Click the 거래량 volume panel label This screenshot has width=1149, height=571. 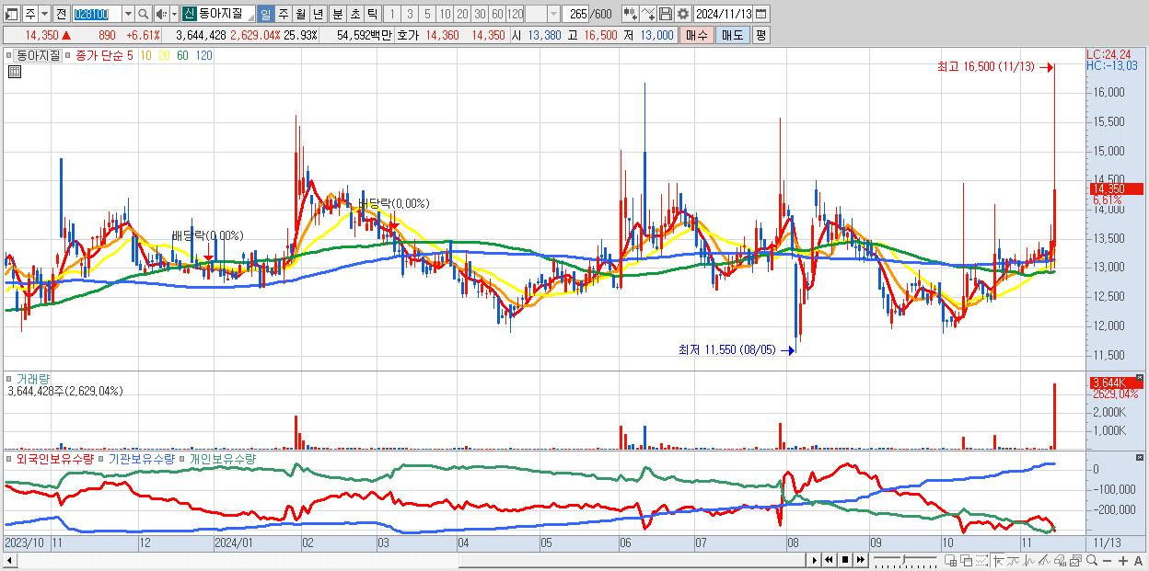[33, 378]
